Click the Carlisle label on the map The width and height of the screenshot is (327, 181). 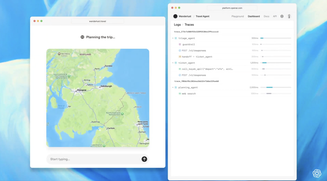(x=111, y=128)
